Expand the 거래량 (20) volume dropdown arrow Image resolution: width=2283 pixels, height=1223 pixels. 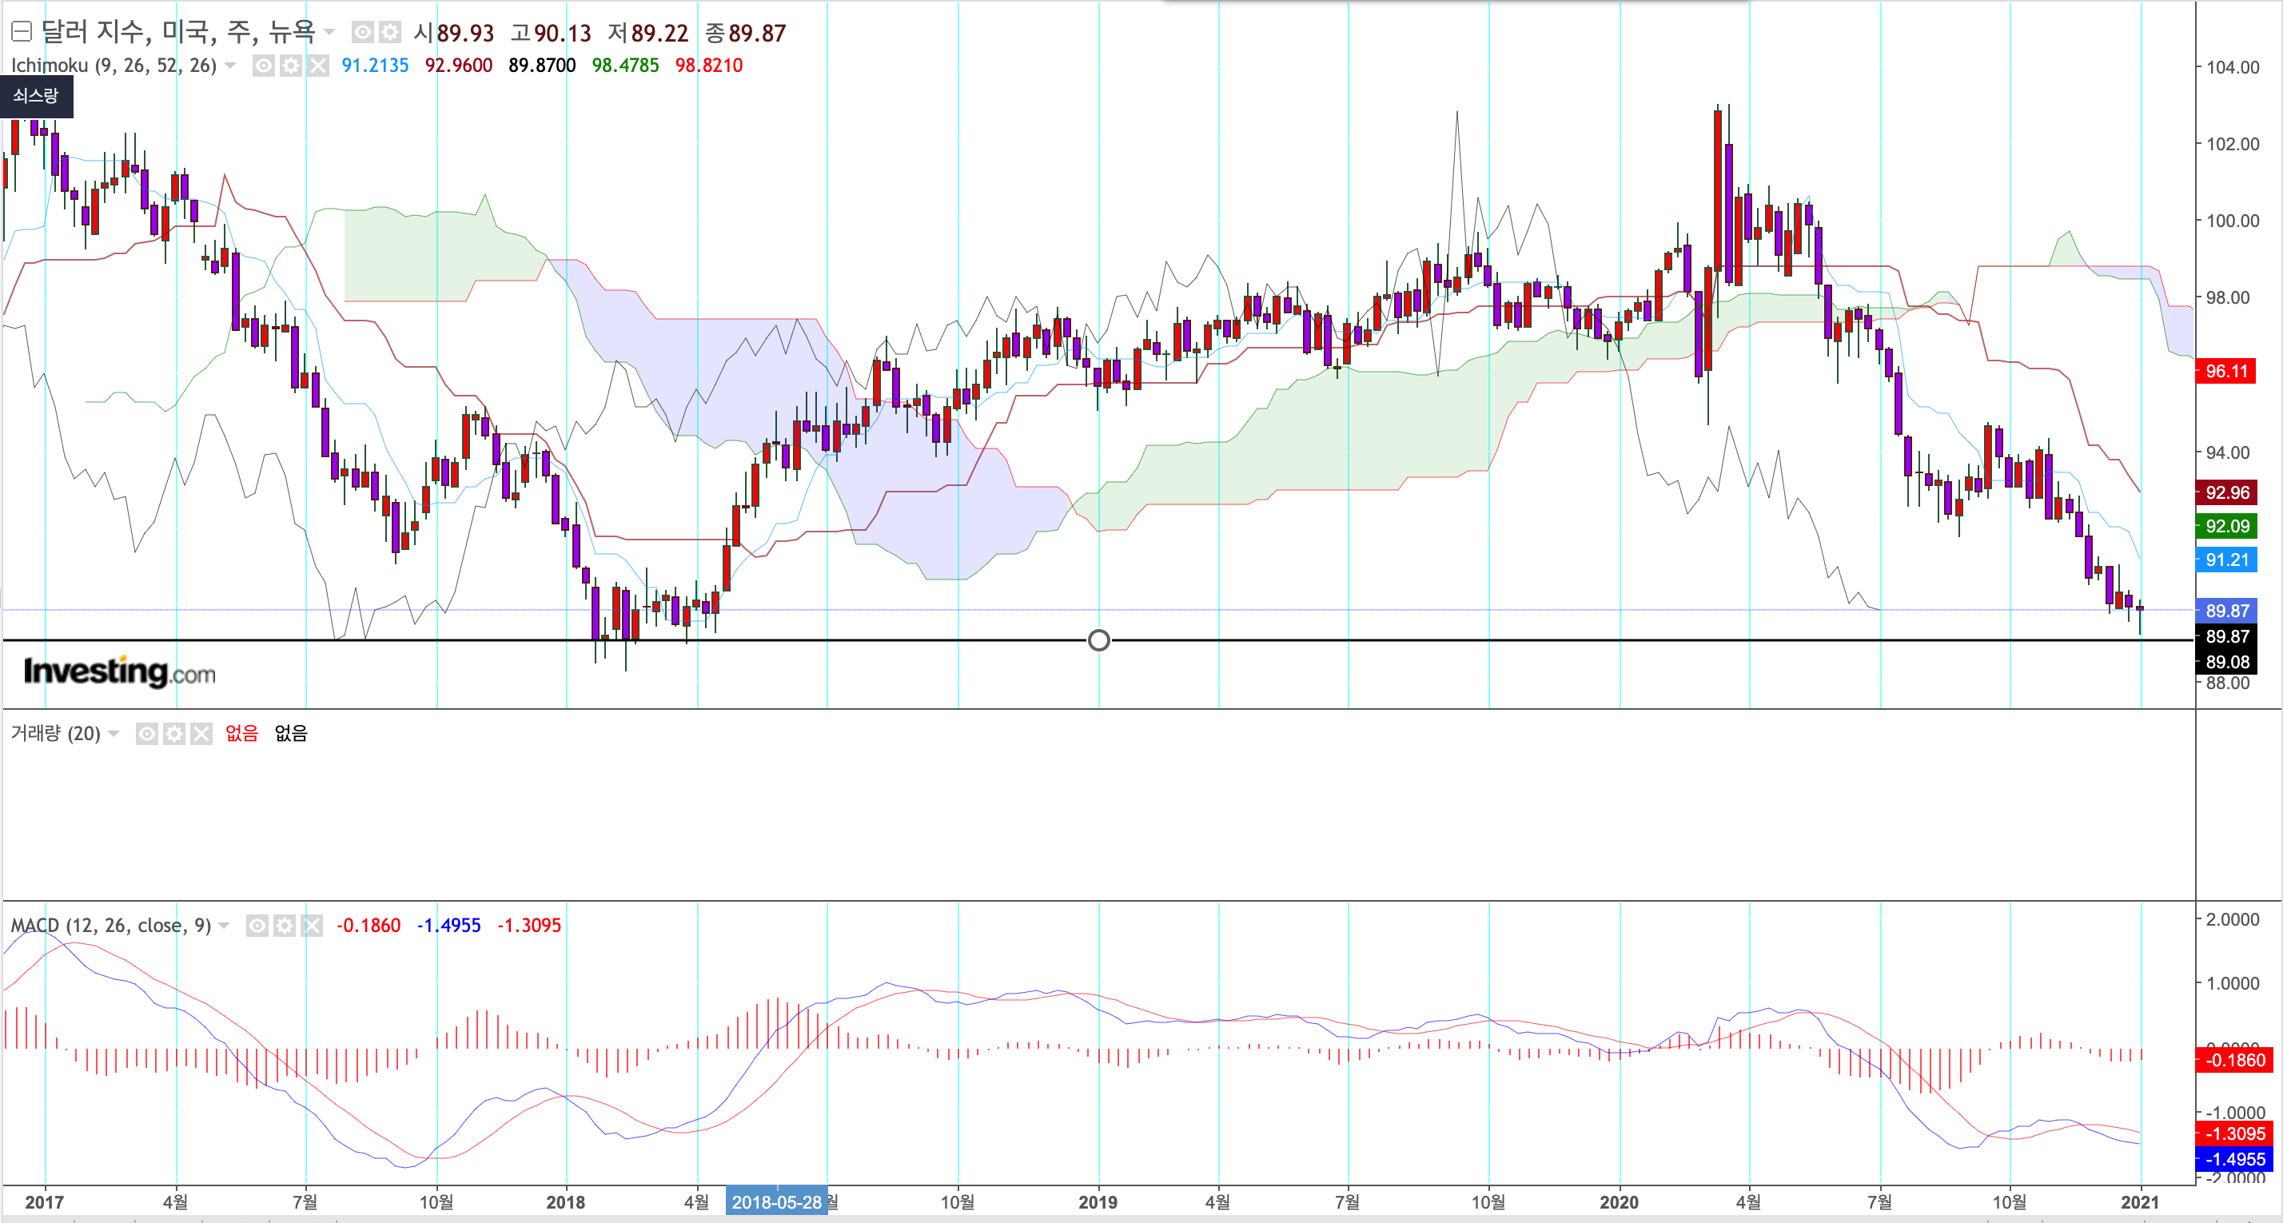[114, 734]
